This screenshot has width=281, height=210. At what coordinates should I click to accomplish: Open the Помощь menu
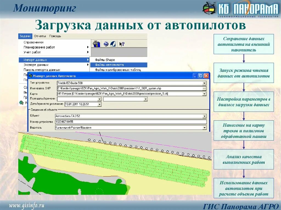(55, 36)
